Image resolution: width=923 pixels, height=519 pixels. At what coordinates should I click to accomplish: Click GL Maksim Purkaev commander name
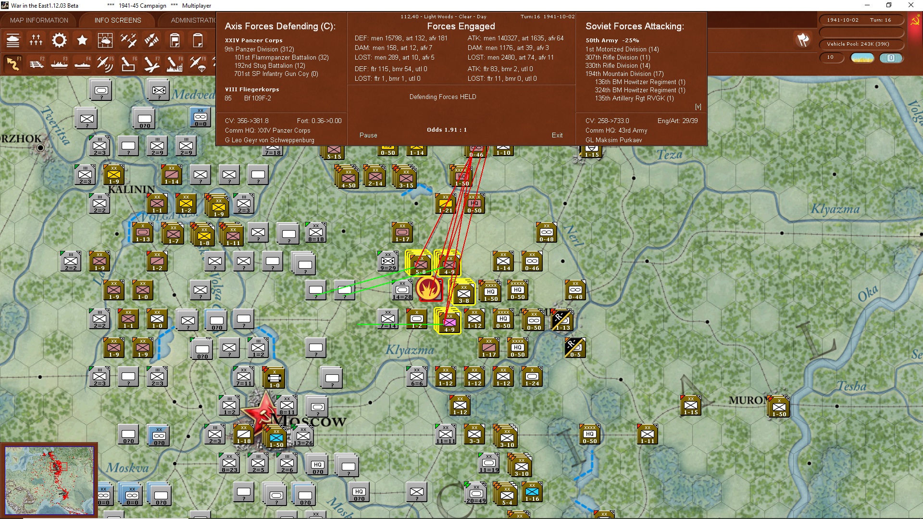613,140
